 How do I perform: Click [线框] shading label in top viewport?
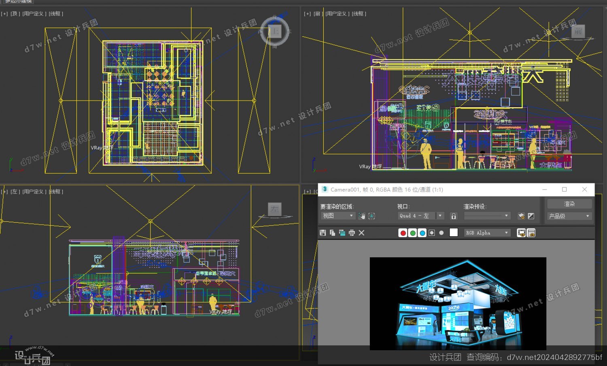pyautogui.click(x=56, y=14)
